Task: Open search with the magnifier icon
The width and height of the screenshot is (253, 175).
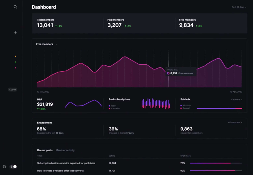Action: [15, 7]
